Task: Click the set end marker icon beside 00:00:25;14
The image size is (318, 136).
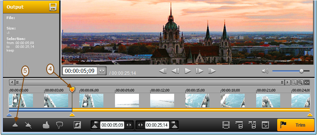Action: pyautogui.click(x=174, y=125)
